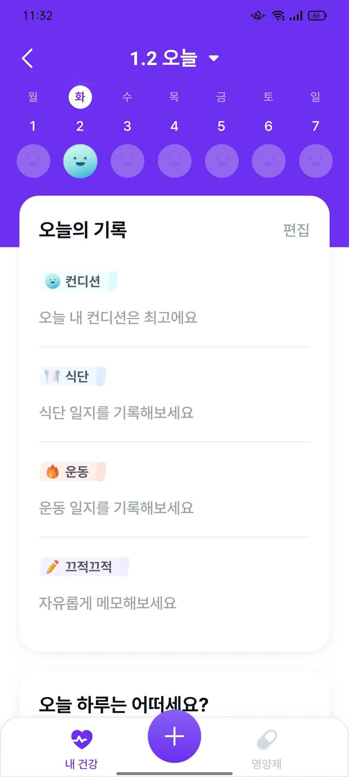Image resolution: width=349 pixels, height=777 pixels.
Task: Select the mood face under day 5
Action: click(222, 161)
